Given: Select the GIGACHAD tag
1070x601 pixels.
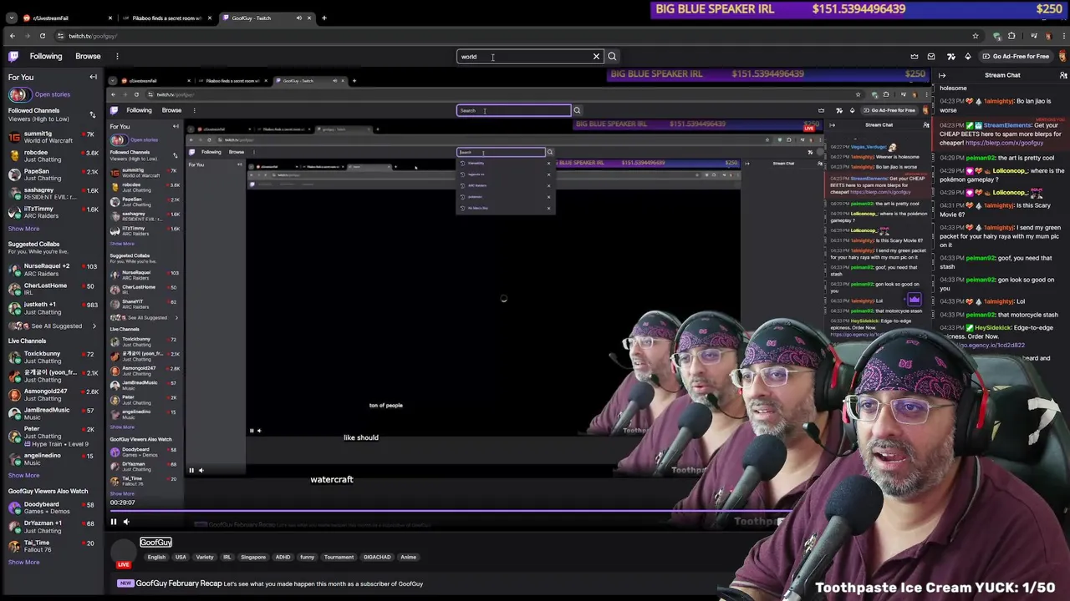Looking at the screenshot, I should [377, 557].
